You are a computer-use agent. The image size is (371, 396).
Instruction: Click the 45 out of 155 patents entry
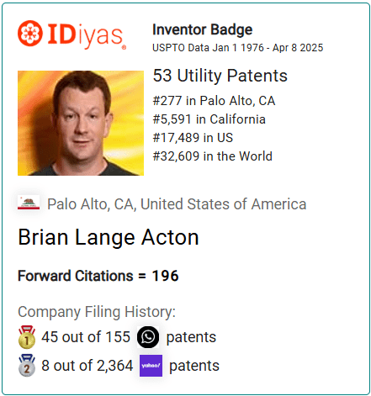coord(117,337)
